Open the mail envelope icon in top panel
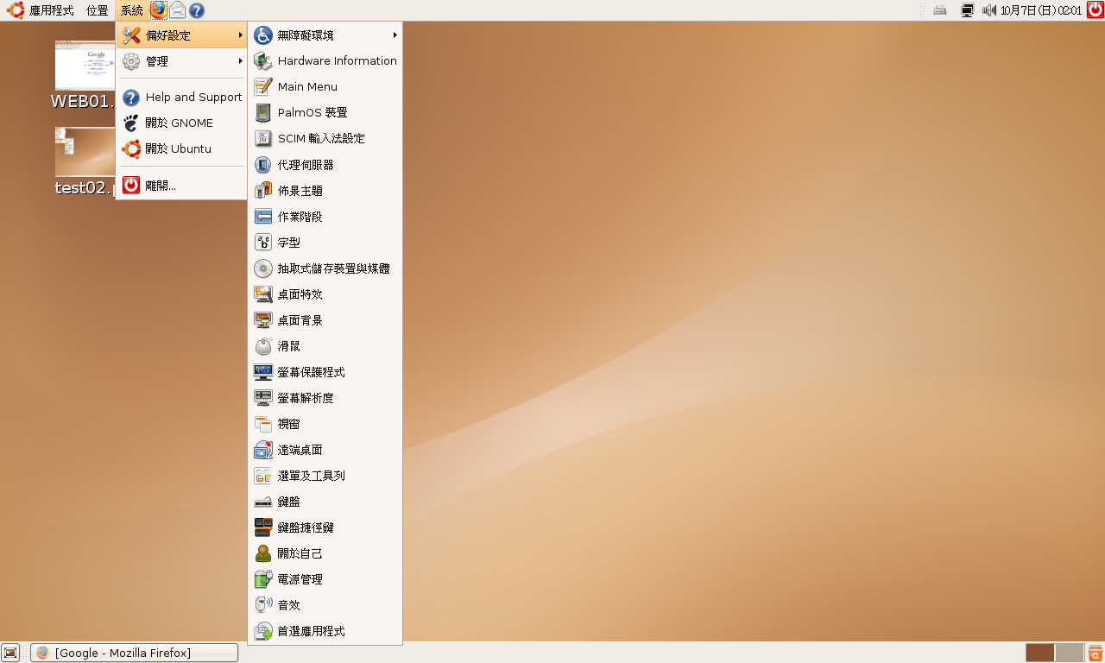Viewport: 1105px width, 663px height. point(177,10)
